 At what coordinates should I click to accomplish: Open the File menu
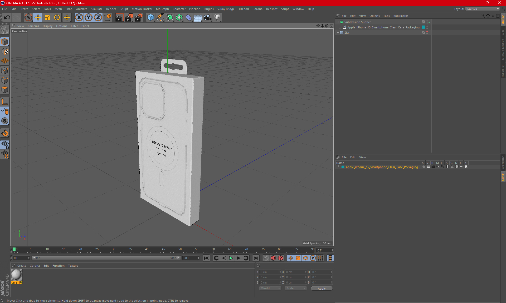click(x=4, y=9)
